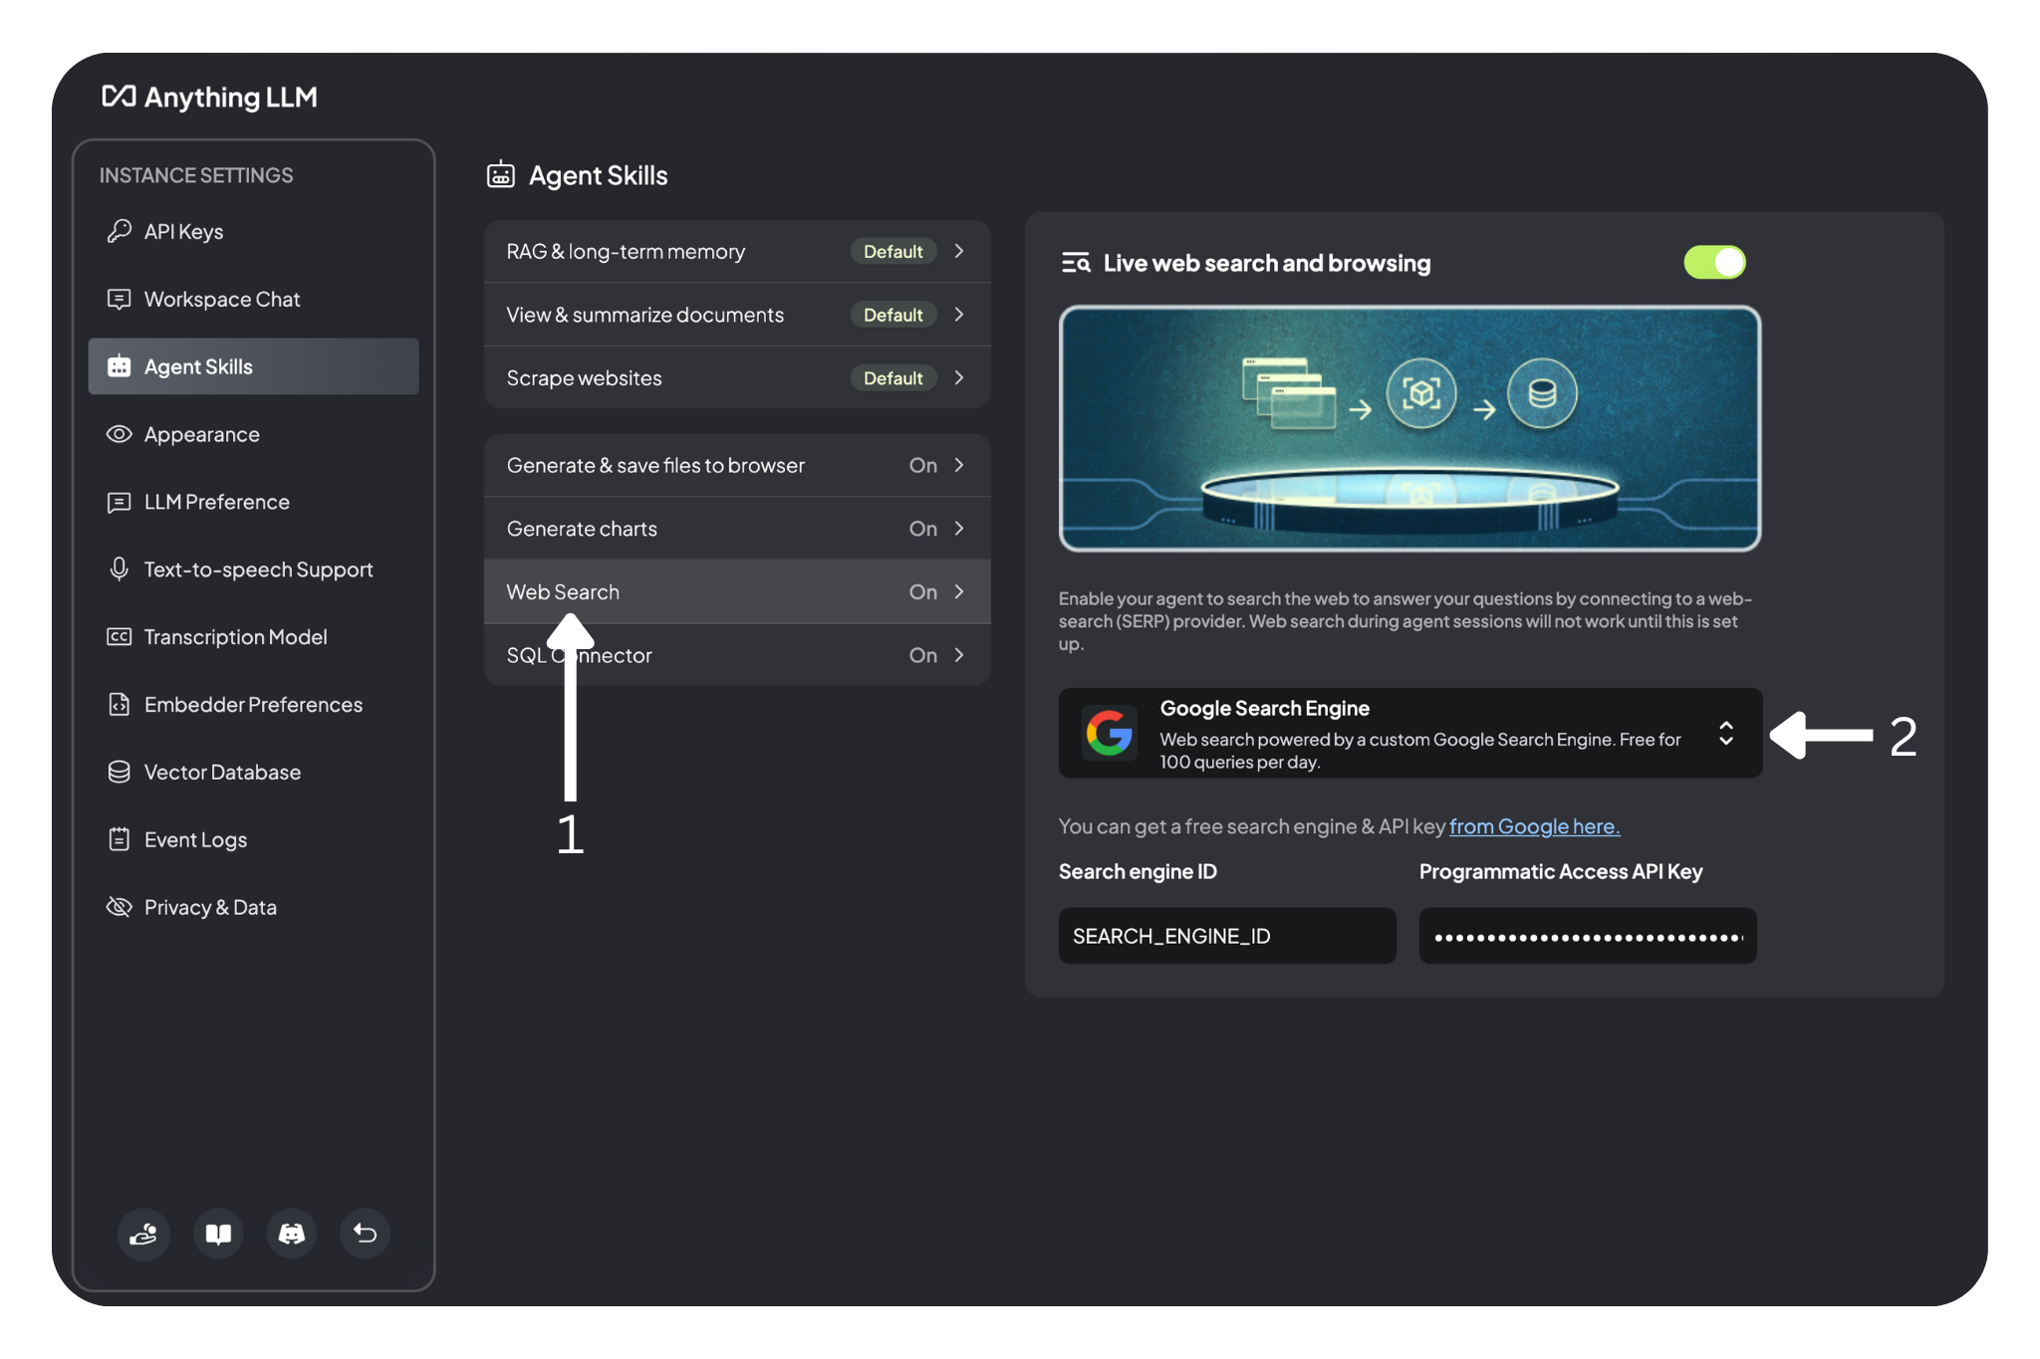This screenshot has height=1359, width=2040.
Task: Open LLM Preference settings
Action: coord(253,502)
